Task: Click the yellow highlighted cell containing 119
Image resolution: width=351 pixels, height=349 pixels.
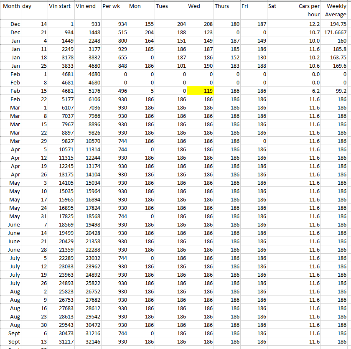Action: (200, 91)
